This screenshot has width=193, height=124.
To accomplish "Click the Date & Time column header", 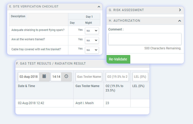I will 27,86.
